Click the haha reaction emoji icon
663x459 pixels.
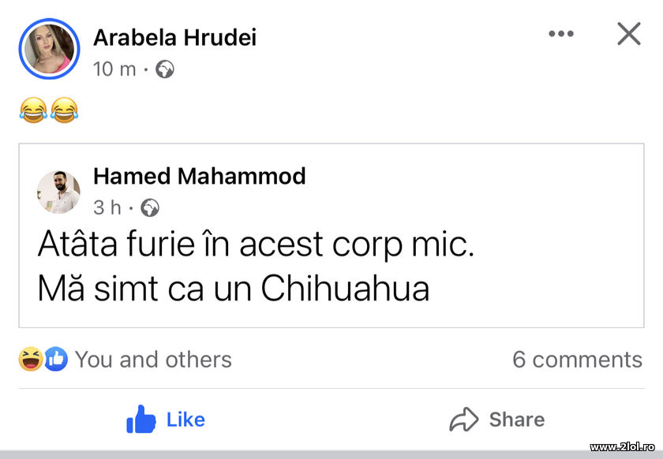pos(28,360)
